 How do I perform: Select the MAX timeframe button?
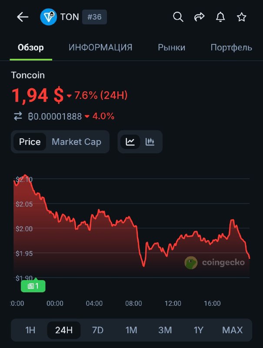coord(232,330)
